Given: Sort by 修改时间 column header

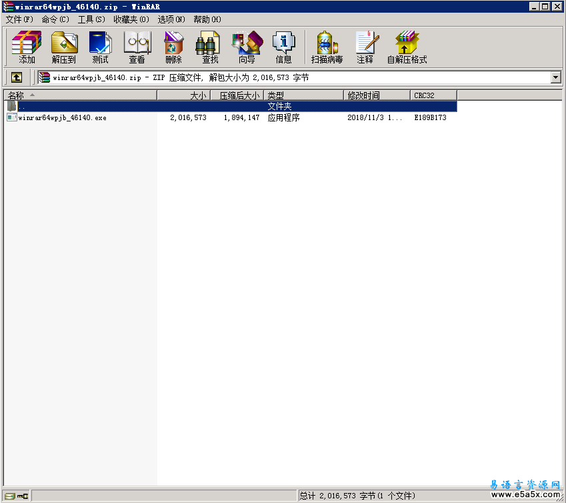Looking at the screenshot, I should 377,95.
